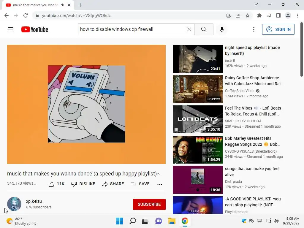Open File Explorer from taskbar
304x228 pixels.
[172, 221]
